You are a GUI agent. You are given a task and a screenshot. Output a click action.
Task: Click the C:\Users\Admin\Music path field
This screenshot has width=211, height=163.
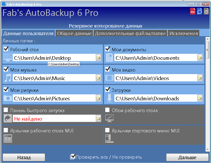pos(54,78)
